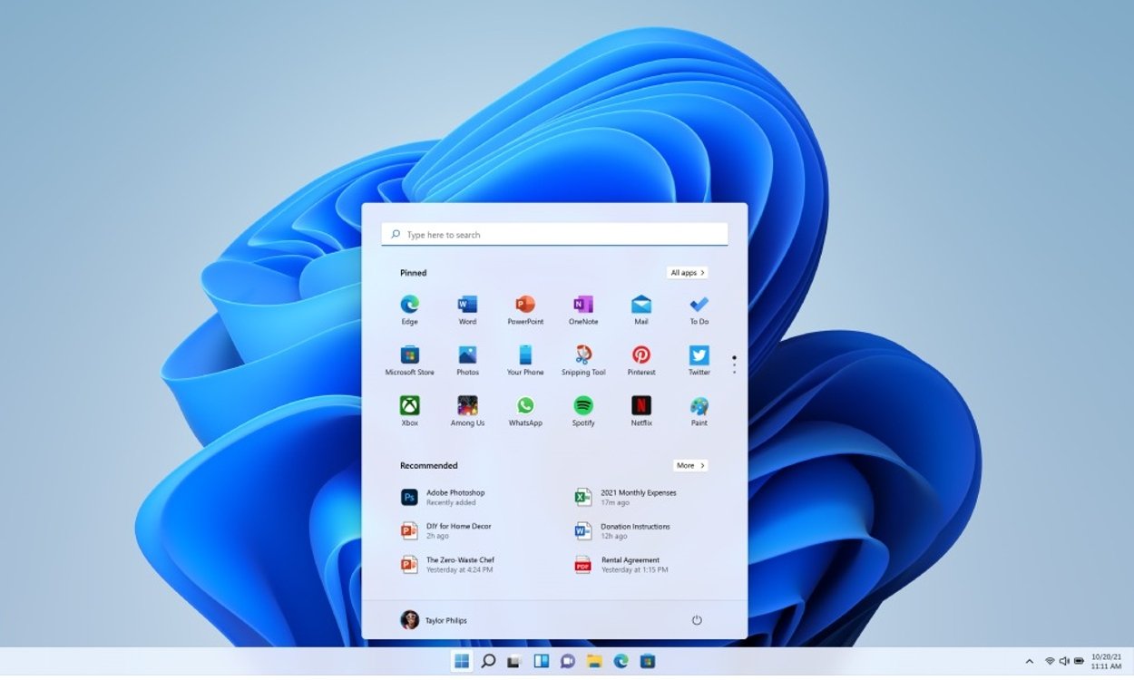Click the Wi-Fi icon in system tray
1134x680 pixels.
pyautogui.click(x=1050, y=661)
